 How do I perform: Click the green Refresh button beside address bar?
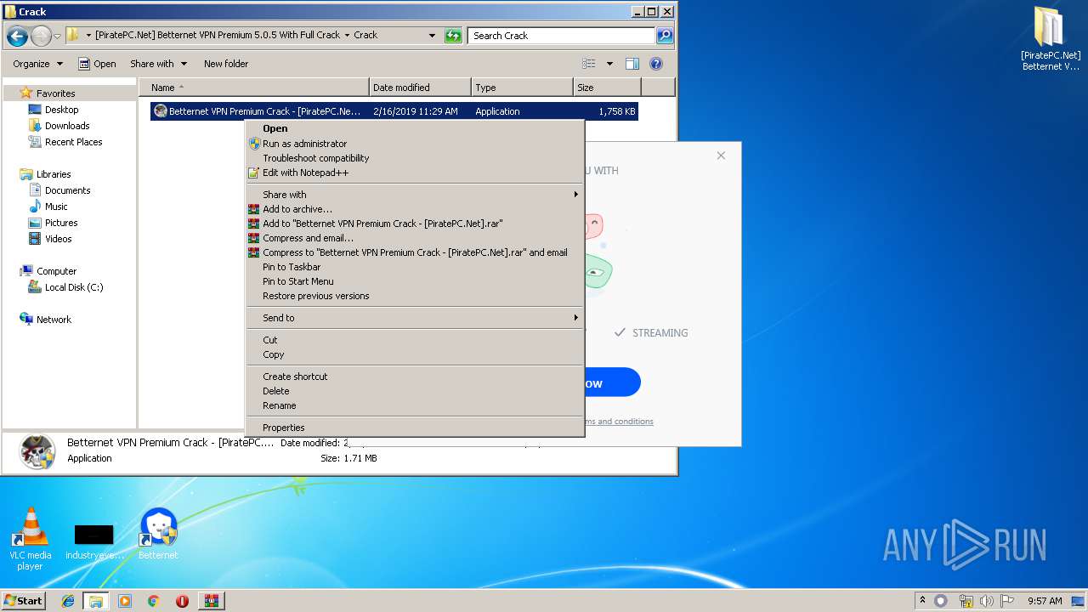click(x=453, y=36)
